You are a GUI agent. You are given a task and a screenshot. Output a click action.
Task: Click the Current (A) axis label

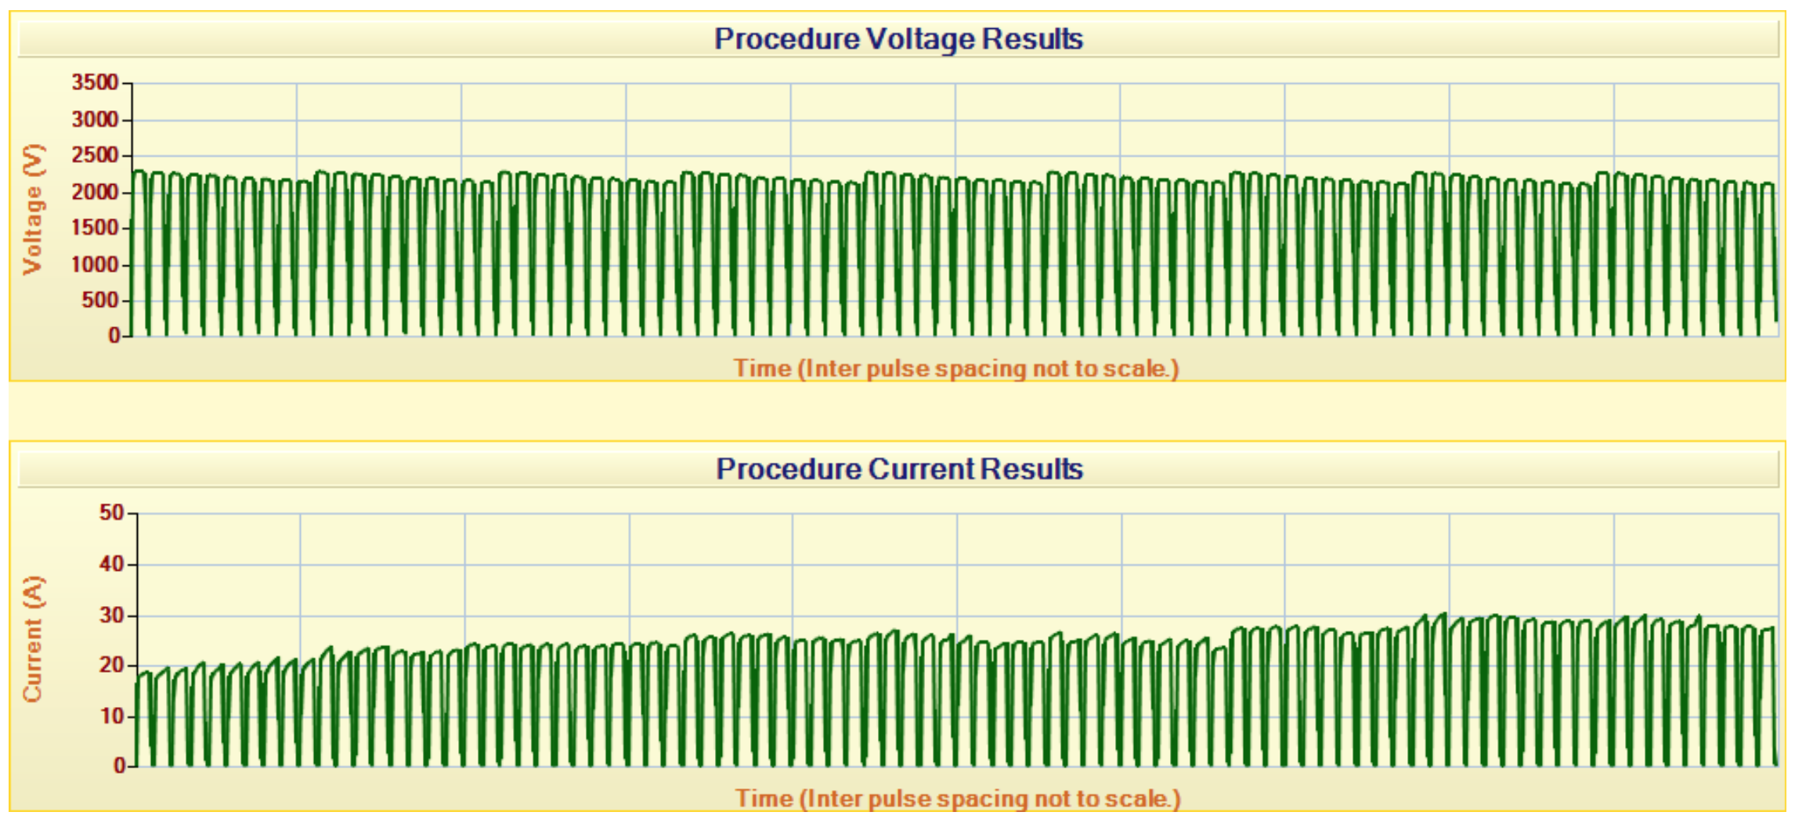(32, 639)
